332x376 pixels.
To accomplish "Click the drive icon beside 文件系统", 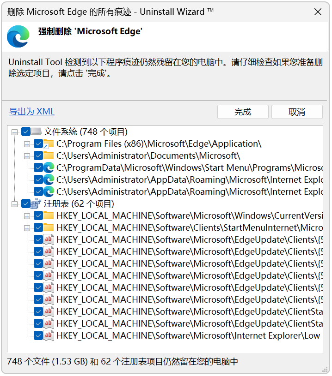I will coord(37,131).
